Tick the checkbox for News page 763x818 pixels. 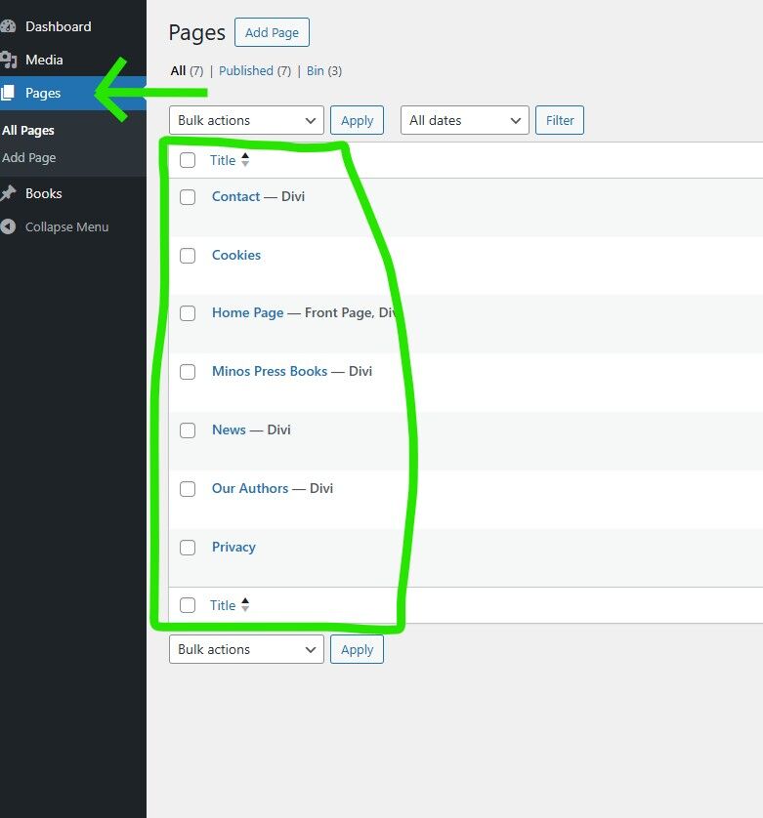(x=188, y=430)
